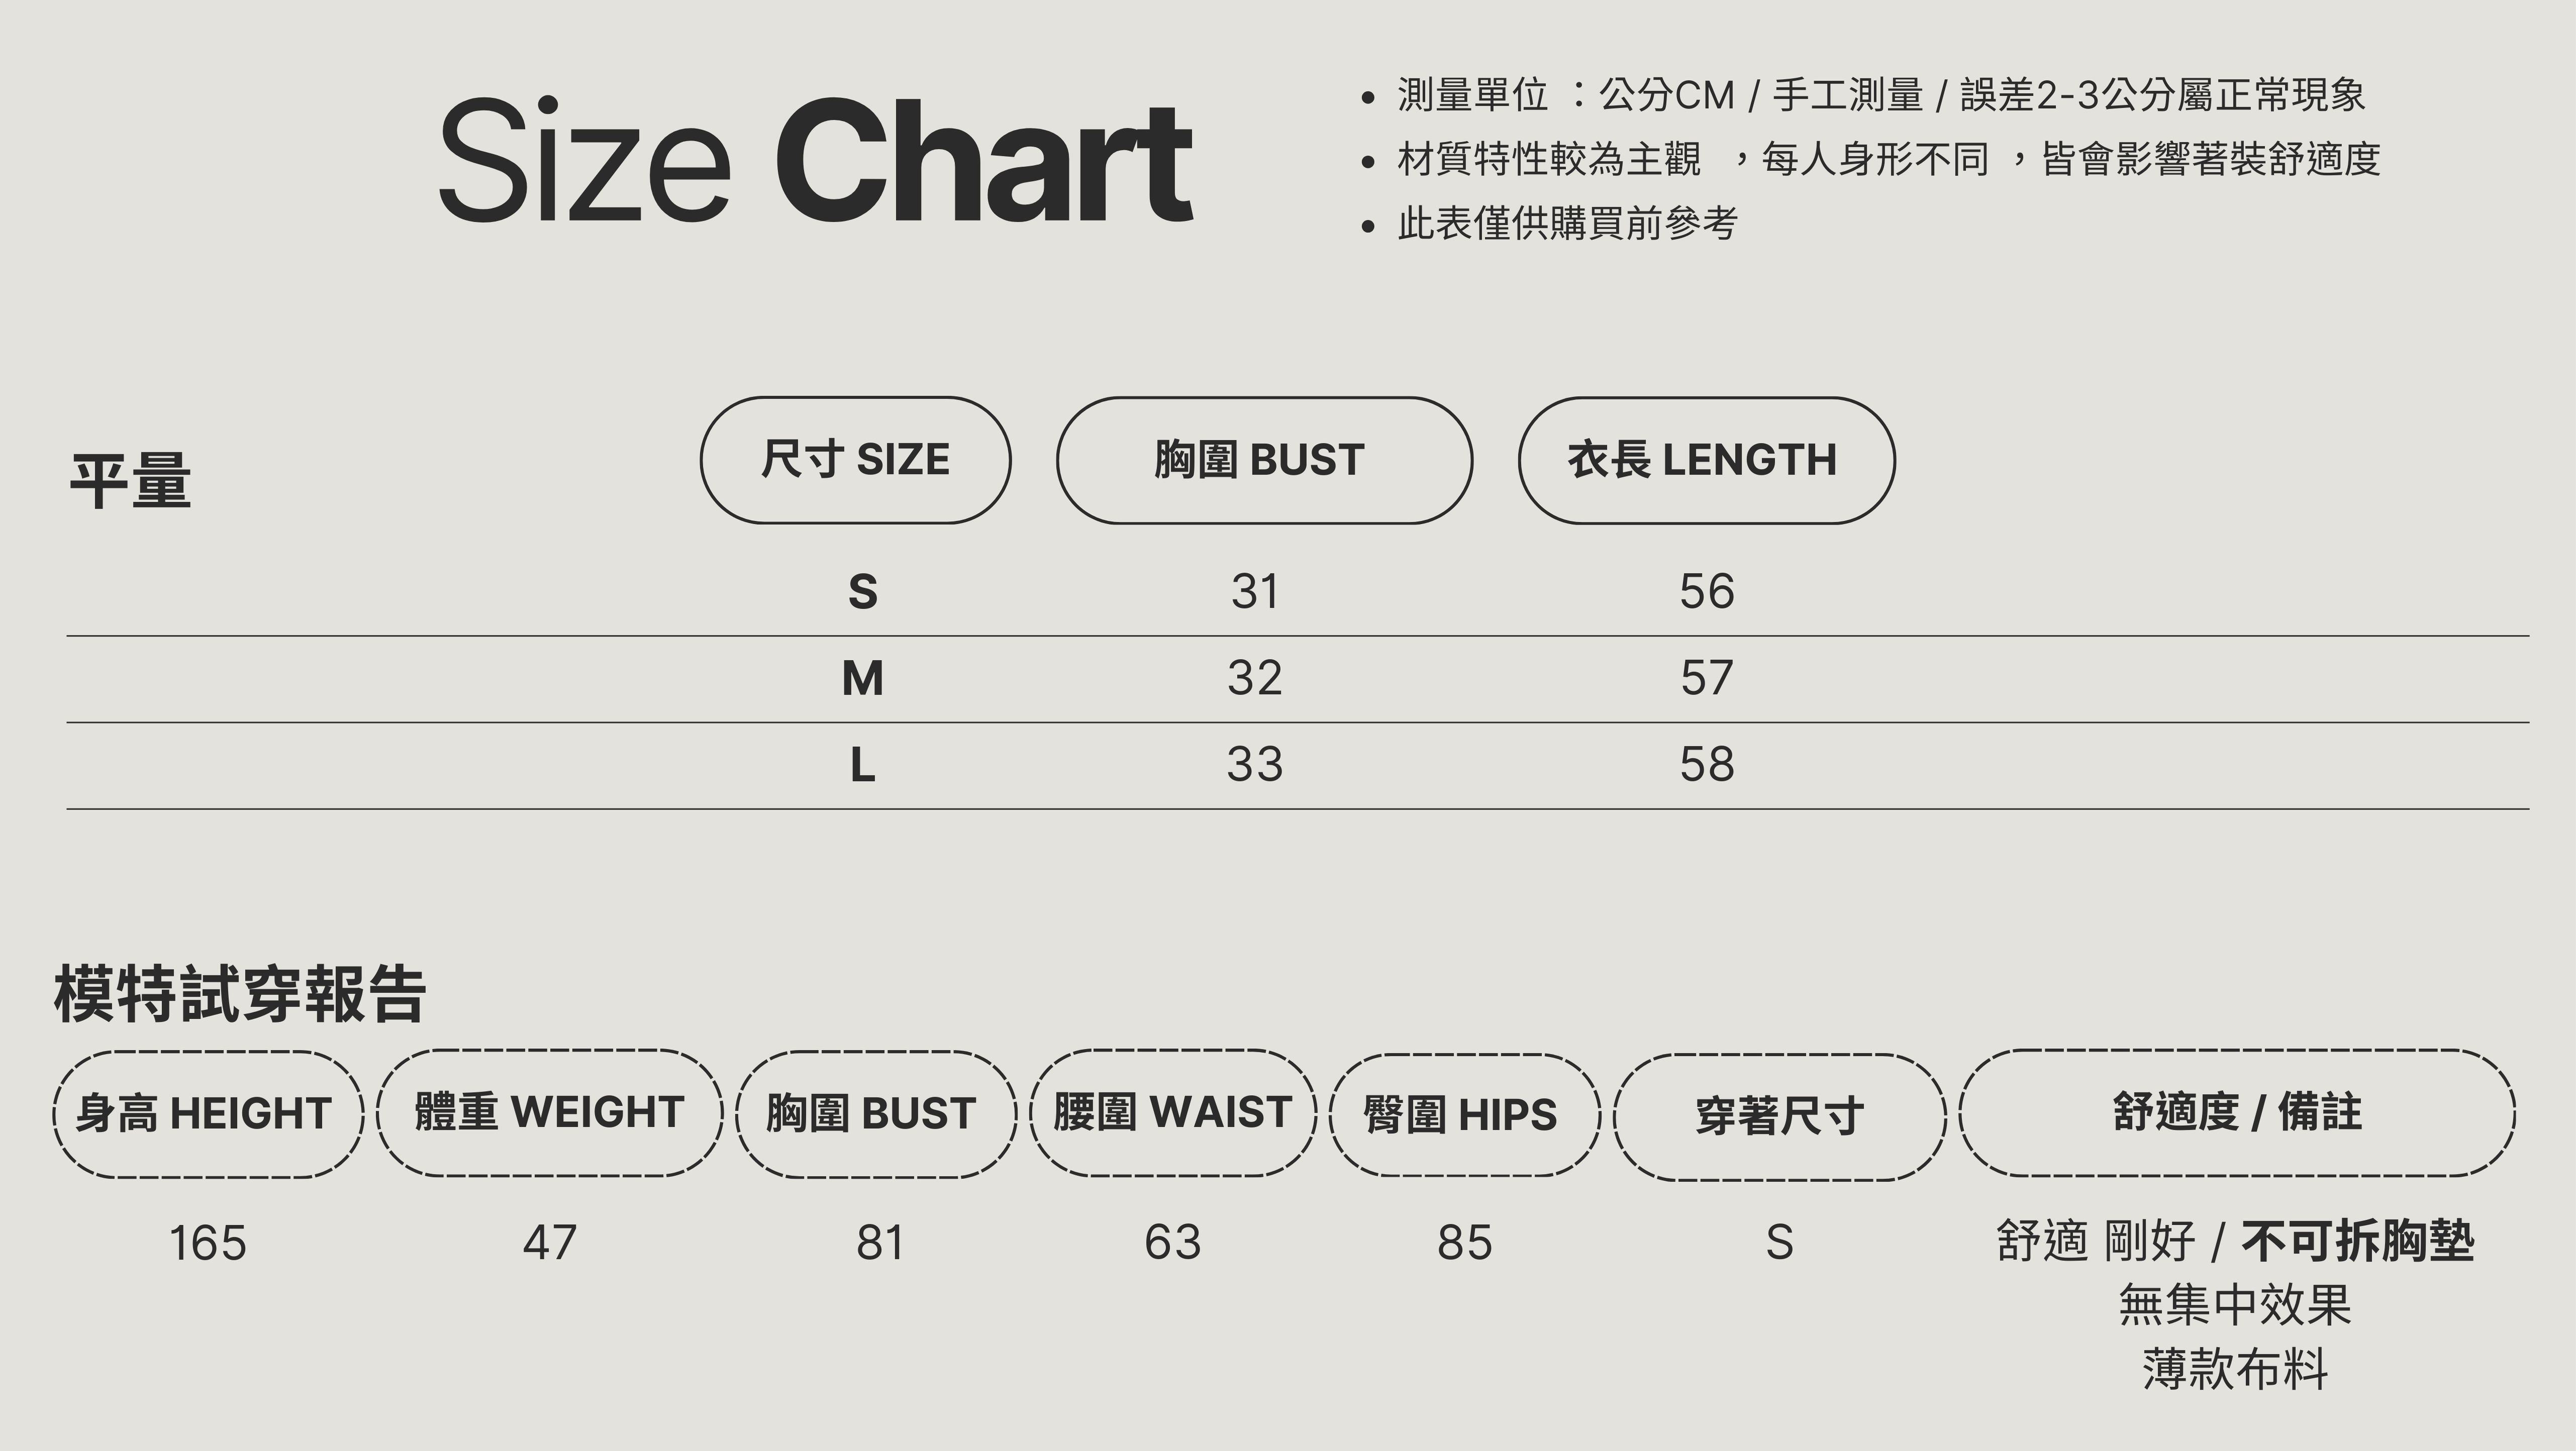This screenshot has height=1451, width=2576.
Task: Select bust value 31 in the table
Action: click(1254, 592)
